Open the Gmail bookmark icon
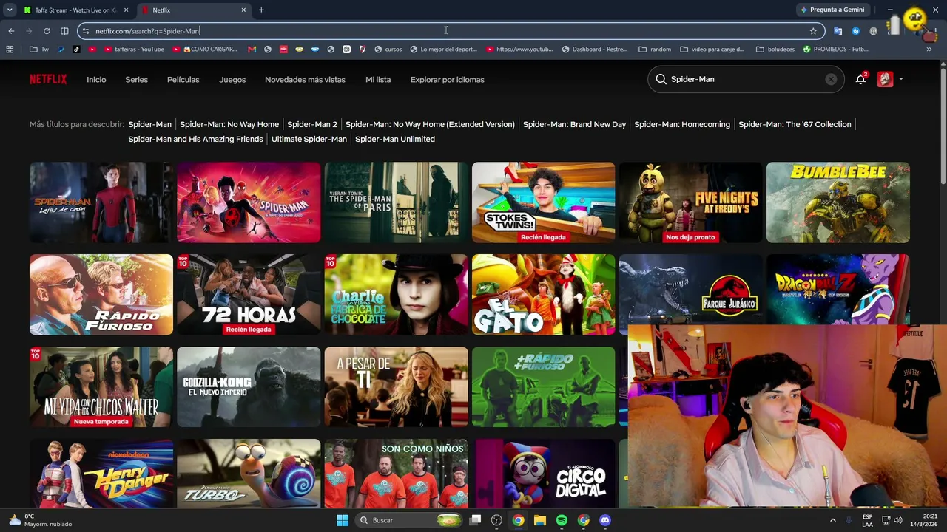 (x=252, y=50)
